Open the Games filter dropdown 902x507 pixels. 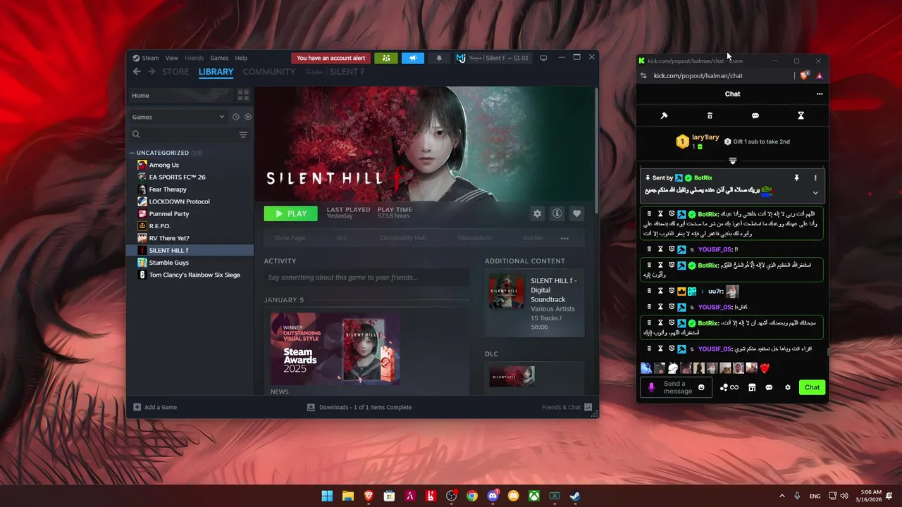pyautogui.click(x=178, y=117)
